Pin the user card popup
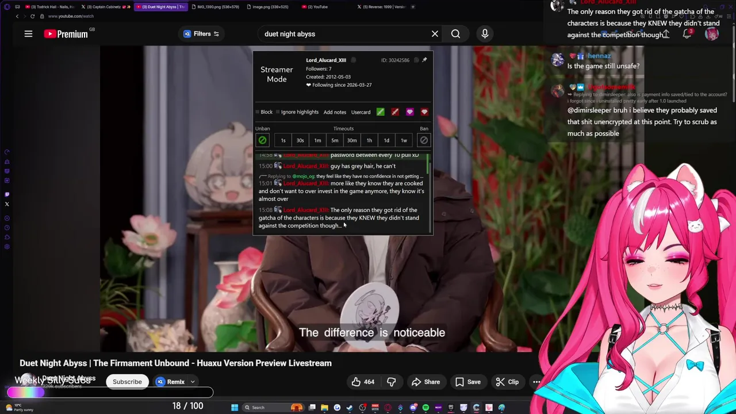 pyautogui.click(x=424, y=60)
